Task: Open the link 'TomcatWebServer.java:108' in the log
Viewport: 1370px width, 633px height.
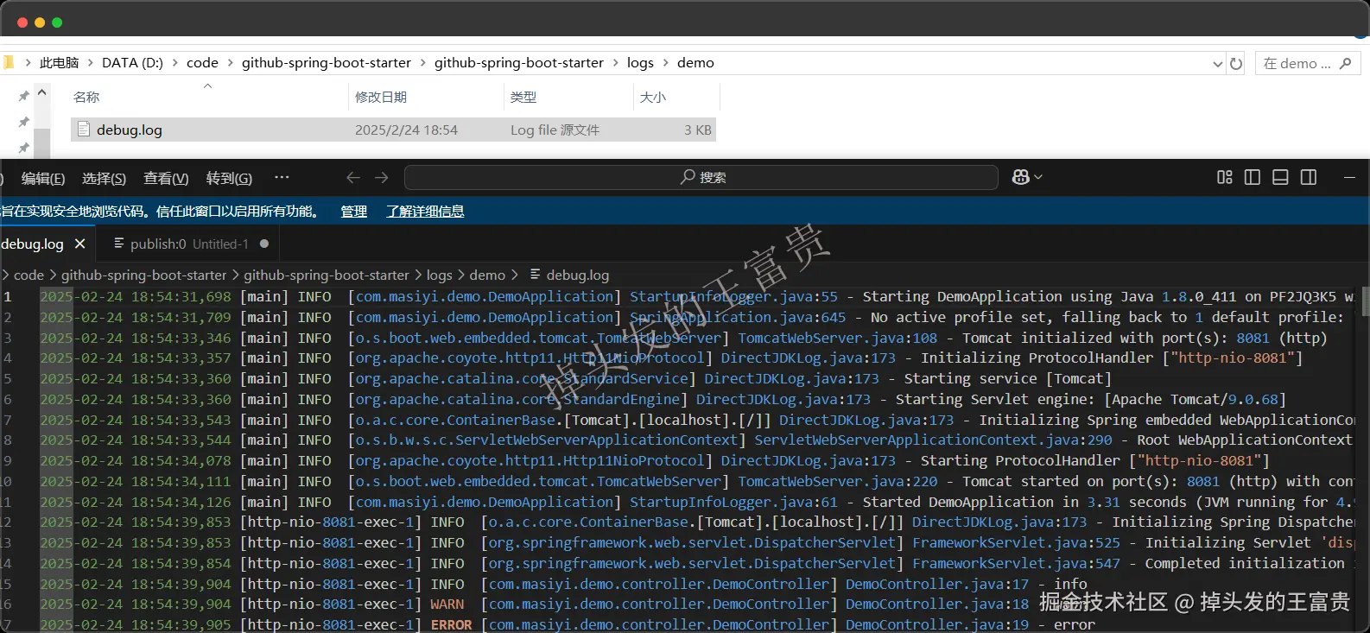Action: (837, 338)
